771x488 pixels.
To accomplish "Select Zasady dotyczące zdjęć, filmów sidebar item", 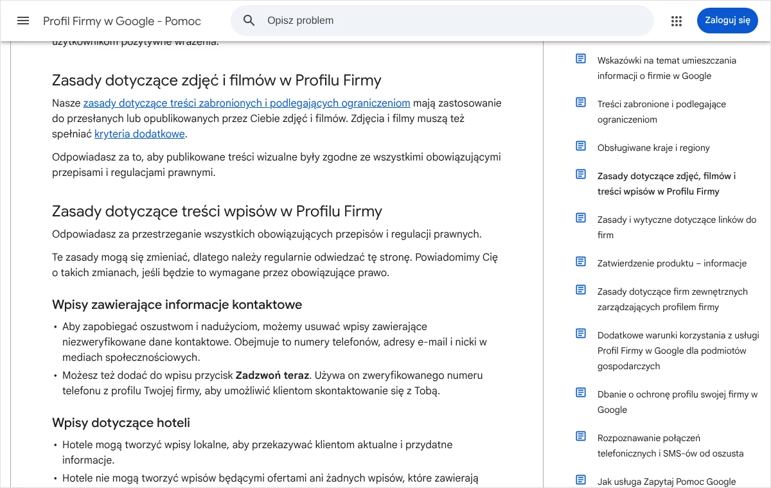I will [x=666, y=184].
